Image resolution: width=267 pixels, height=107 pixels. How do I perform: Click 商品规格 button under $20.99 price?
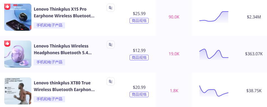tap(139, 94)
